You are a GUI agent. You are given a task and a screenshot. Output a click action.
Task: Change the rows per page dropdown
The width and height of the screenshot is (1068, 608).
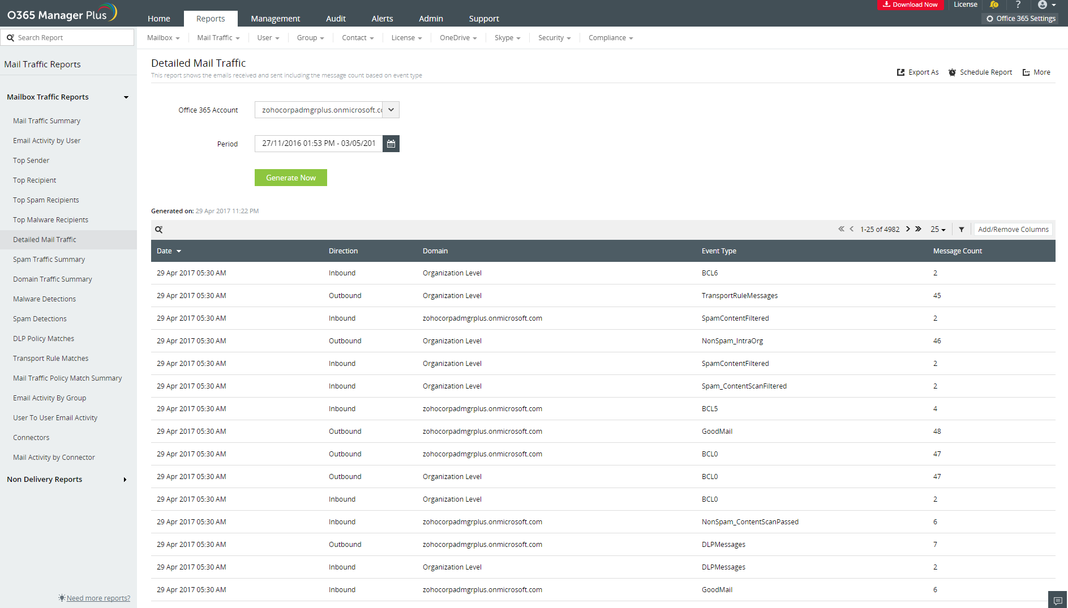pyautogui.click(x=938, y=230)
